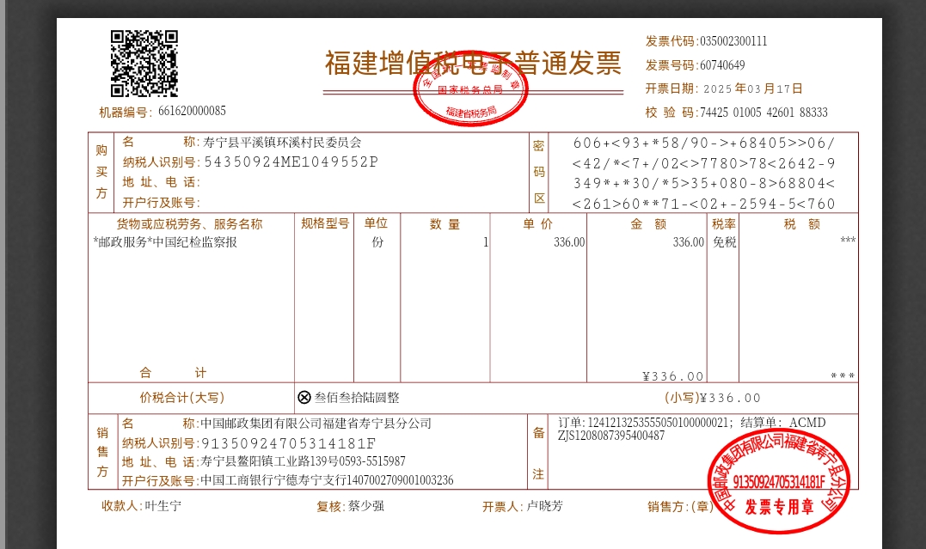Click the 价税合计(大写) label
Screen dimensions: 926x549
pyautogui.click(x=182, y=397)
